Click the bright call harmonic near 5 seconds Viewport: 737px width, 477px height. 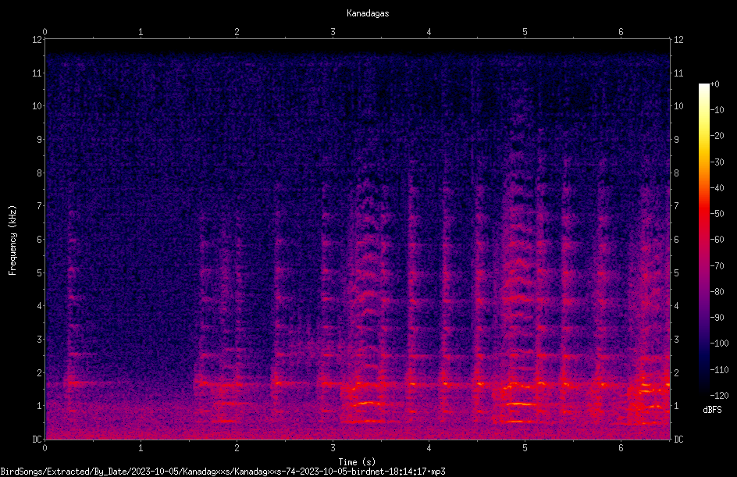[x=521, y=404]
